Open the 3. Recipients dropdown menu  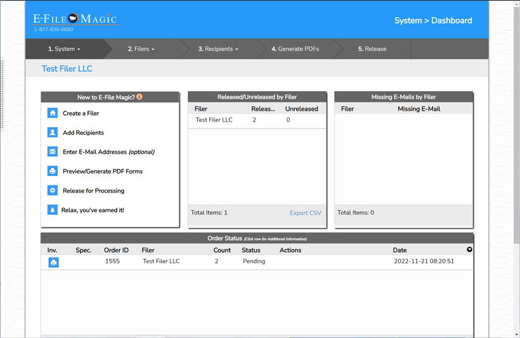click(x=218, y=49)
